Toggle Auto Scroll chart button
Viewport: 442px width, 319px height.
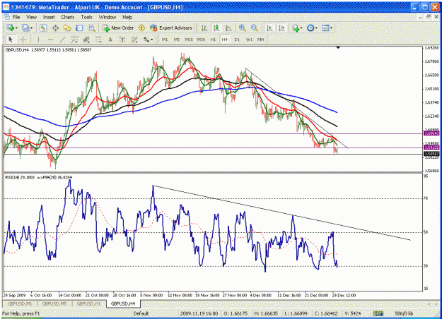269,28
